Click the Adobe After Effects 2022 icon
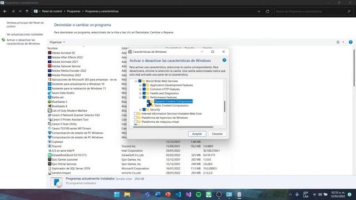The image size is (356, 200). (50, 57)
